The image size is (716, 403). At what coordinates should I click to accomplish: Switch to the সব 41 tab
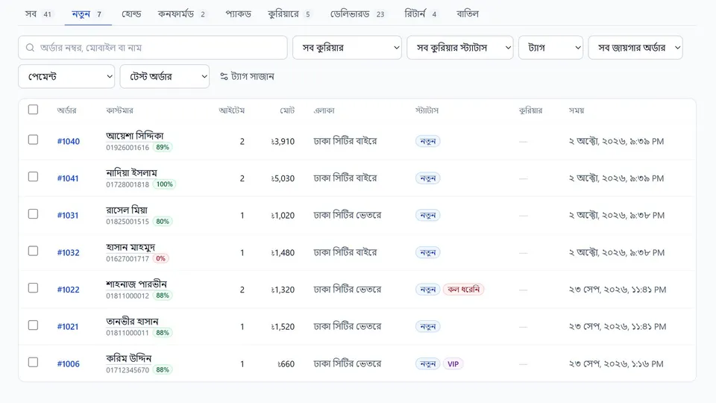coord(39,14)
